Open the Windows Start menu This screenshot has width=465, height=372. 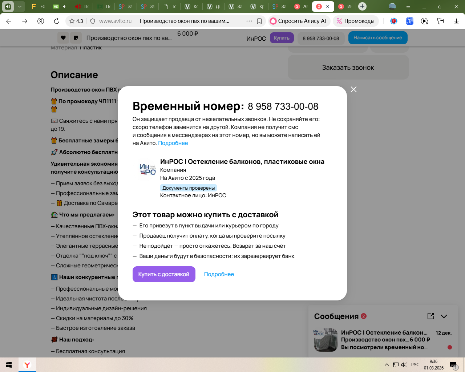click(x=9, y=365)
